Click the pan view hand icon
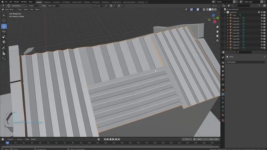The width and height of the screenshot is (267, 150). (x=217, y=32)
